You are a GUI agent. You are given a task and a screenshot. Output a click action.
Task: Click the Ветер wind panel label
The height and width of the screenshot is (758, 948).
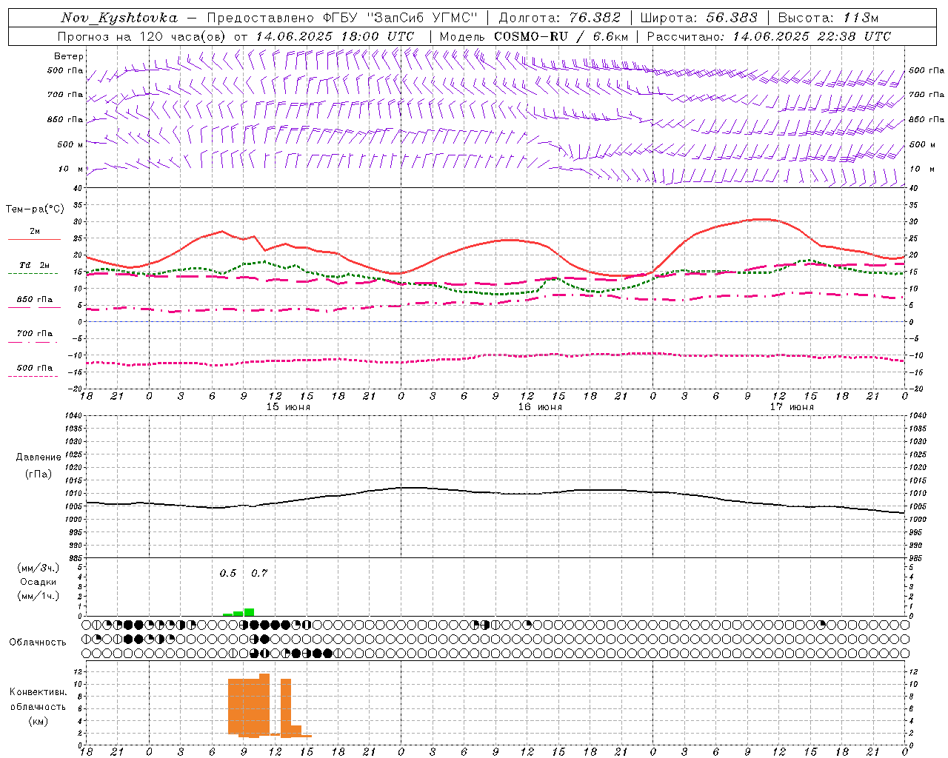69,56
